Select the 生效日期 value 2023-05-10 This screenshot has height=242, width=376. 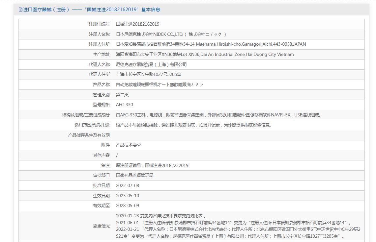127,196
